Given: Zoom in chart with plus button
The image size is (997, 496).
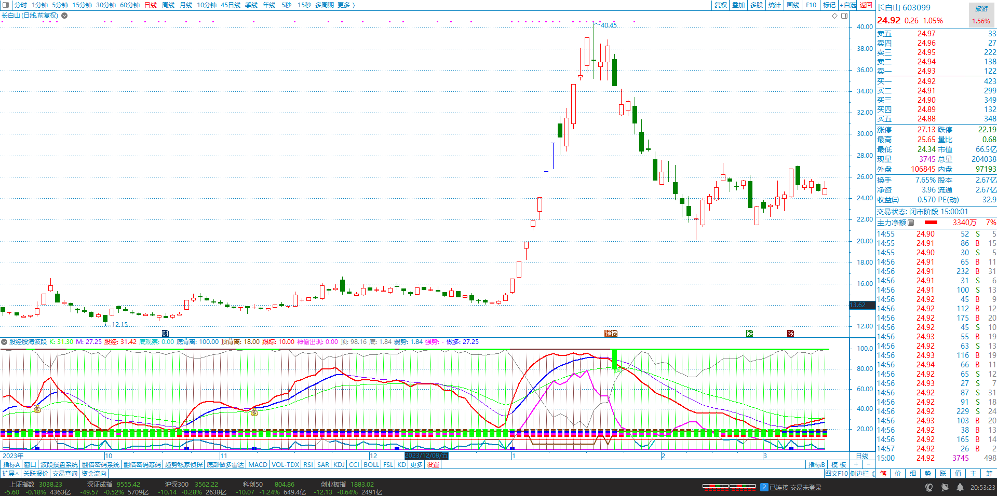Looking at the screenshot, I should pyautogui.click(x=856, y=464).
